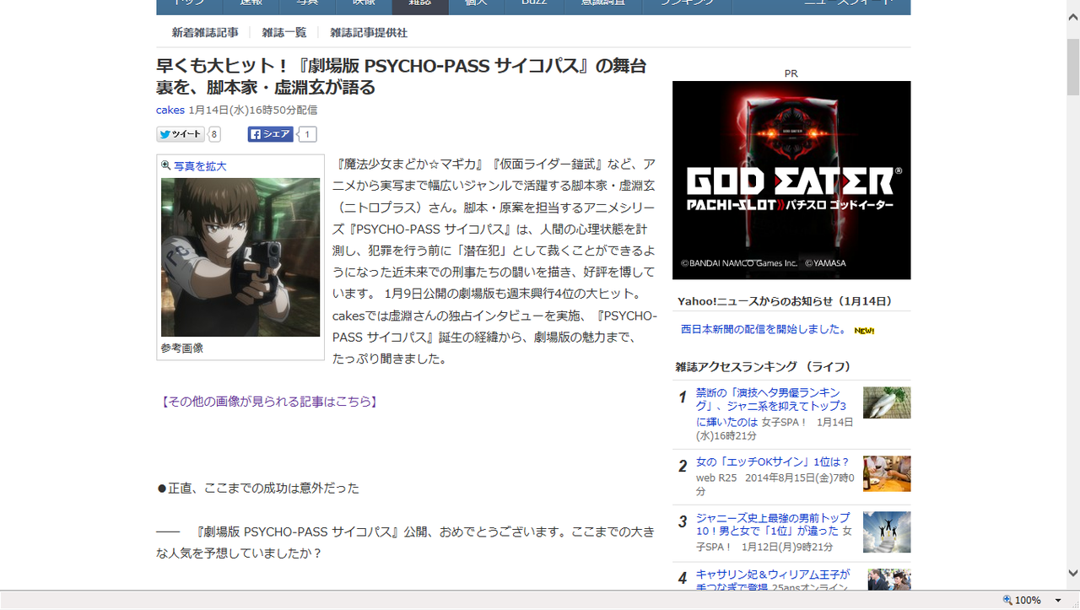Open the 雑誌一覧 sub-navigation link
Viewport: 1080px width, 610px height.
284,33
